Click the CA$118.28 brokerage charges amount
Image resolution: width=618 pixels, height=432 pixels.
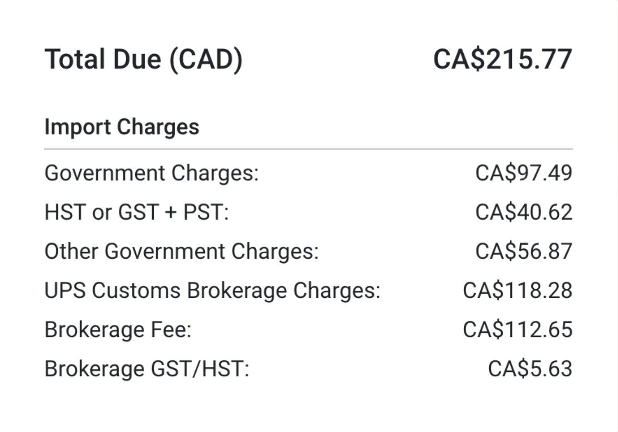coord(517,291)
